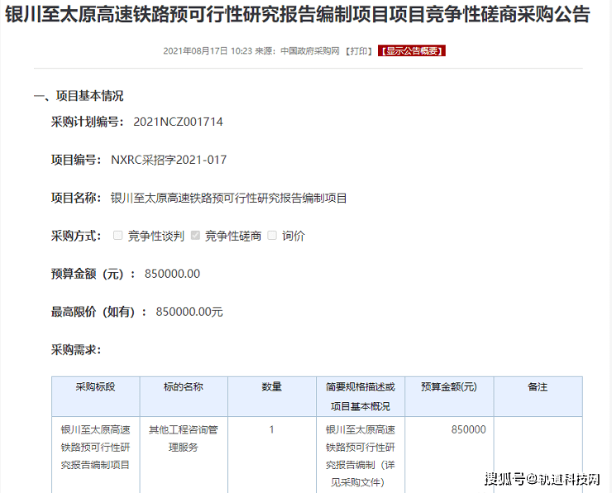
Task: Click the 最高限价（如有） label
Action: pyautogui.click(x=99, y=312)
